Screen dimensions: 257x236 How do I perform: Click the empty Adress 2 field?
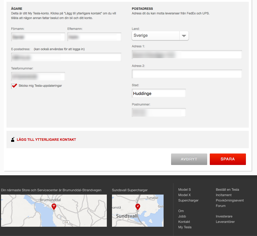[x=187, y=74]
